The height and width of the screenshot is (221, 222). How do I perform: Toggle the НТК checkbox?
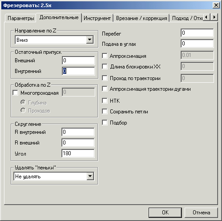click(x=105, y=101)
